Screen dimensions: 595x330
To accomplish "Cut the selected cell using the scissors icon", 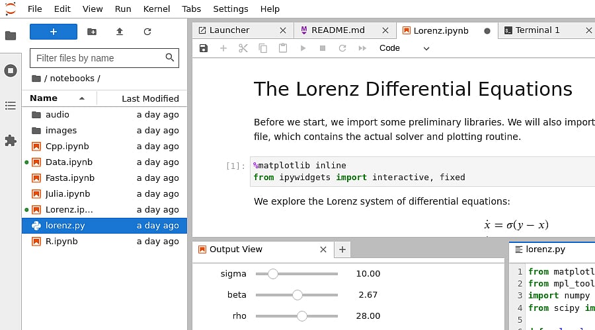I will coord(243,48).
